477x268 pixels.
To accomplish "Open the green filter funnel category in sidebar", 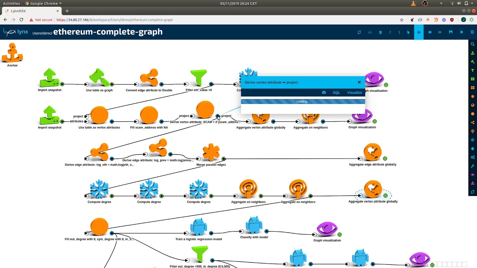I will tap(473, 70).
